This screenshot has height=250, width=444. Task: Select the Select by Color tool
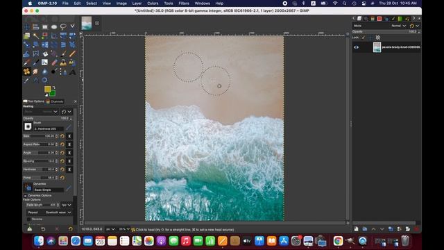[x=44, y=36]
